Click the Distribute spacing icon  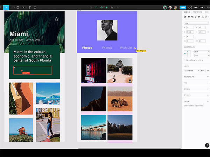point(206,17)
